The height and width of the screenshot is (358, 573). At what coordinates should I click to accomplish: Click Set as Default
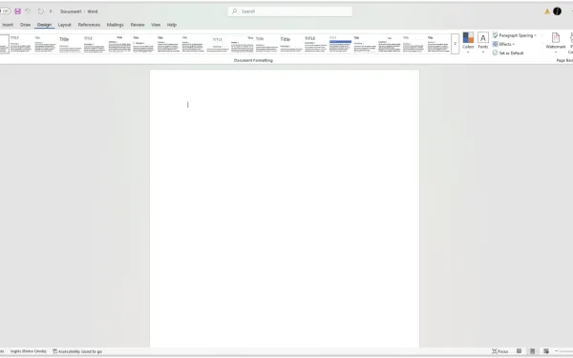tap(508, 53)
